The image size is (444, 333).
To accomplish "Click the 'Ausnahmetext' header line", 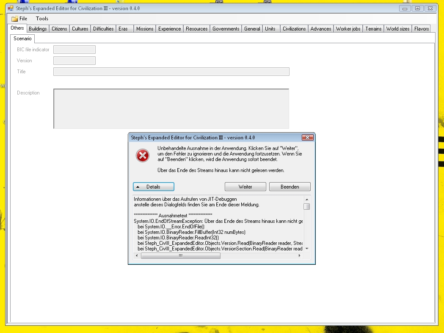I will (x=173, y=216).
